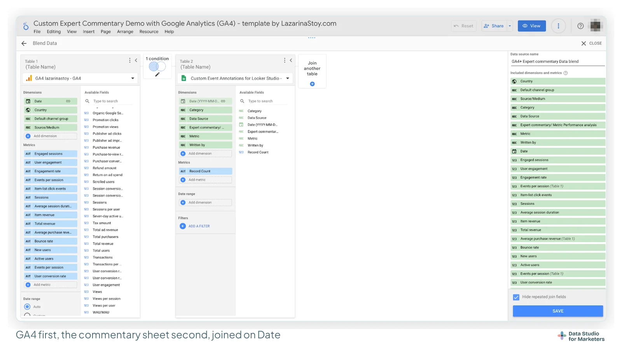Viewport: 622px width, 350px height.
Task: Select Refund amount in Table 1 available fields
Action: [105, 168]
